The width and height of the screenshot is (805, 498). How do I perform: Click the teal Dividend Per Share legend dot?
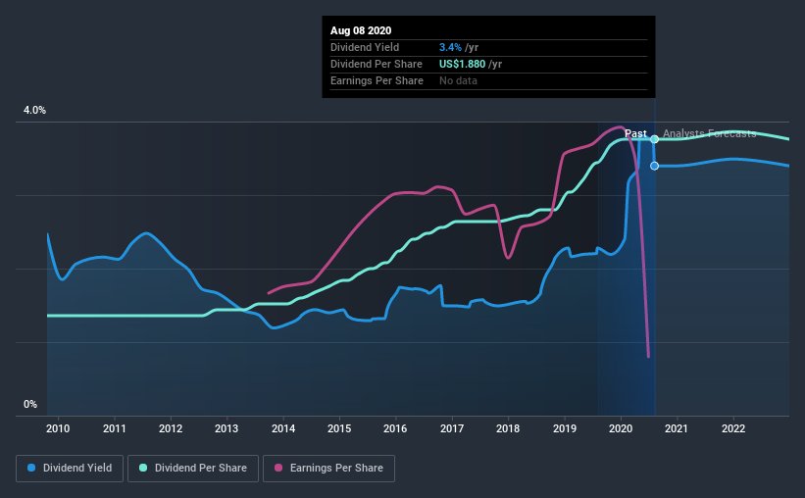pos(143,468)
